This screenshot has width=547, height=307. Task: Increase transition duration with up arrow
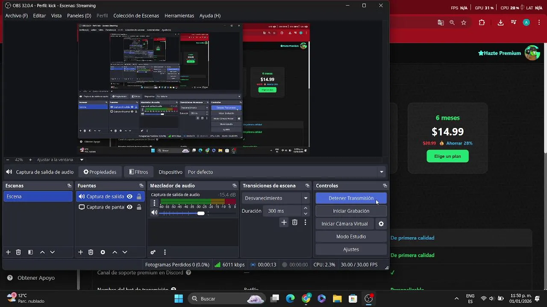[306, 208]
